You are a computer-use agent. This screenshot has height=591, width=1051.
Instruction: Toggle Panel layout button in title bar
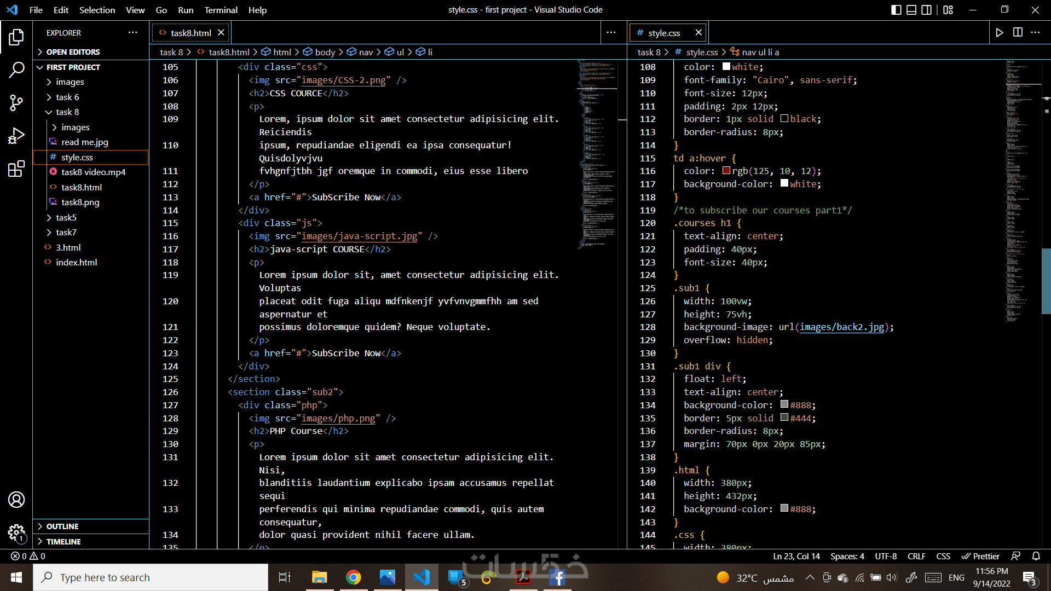[x=911, y=10]
